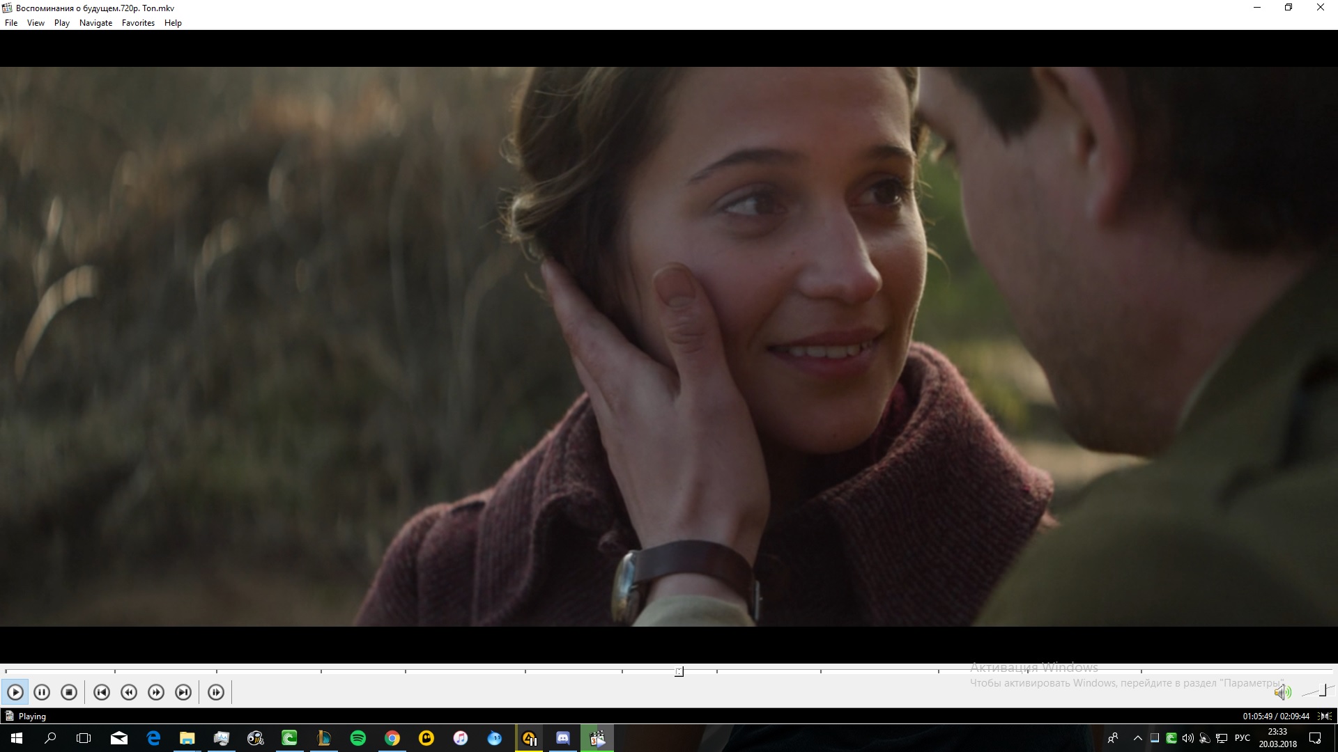Expand the Navigate menu
The image size is (1338, 752).
(x=95, y=23)
